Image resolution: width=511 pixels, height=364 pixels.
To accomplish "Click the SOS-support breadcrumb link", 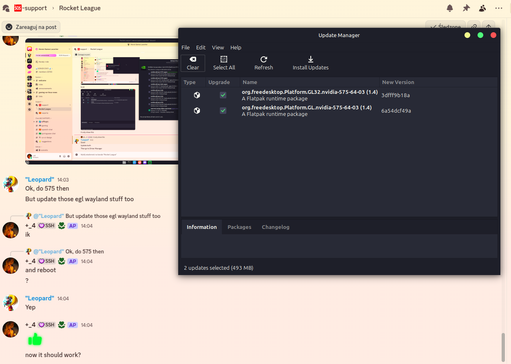I will tap(30, 8).
